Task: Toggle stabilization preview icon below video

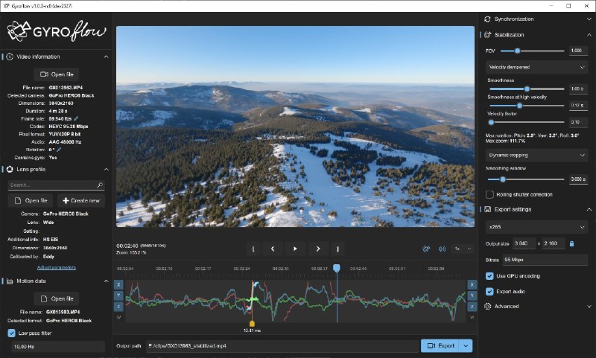Action: click(426, 249)
